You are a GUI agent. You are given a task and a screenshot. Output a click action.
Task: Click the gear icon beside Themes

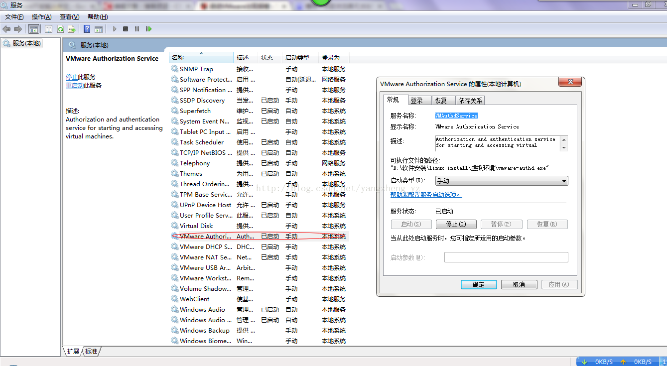(x=175, y=173)
